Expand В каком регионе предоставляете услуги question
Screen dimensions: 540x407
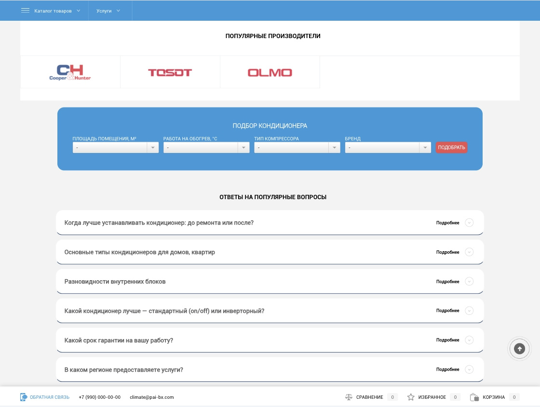click(270, 369)
